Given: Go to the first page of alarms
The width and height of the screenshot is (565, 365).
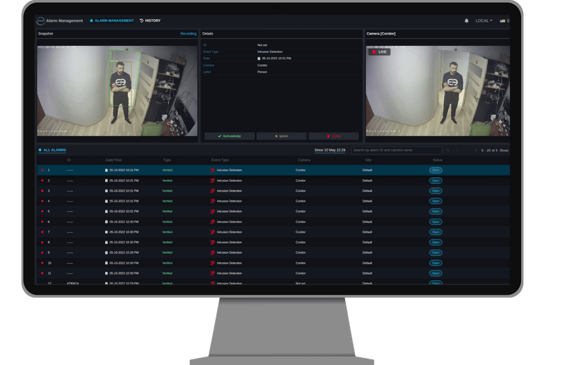Looking at the screenshot, I should (447, 150).
